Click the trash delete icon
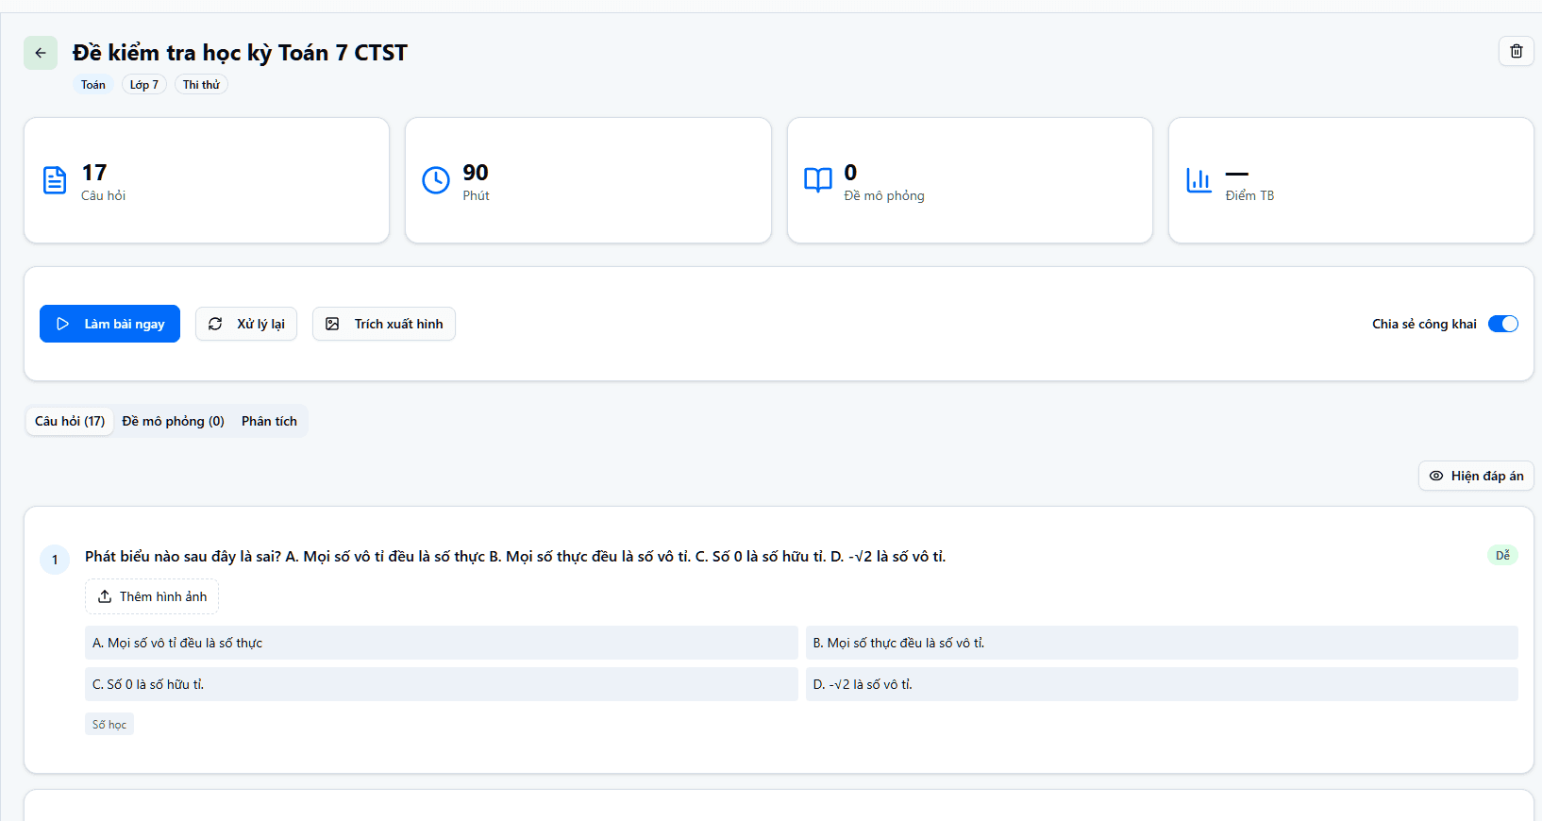Viewport: 1542px width, 821px height. click(x=1516, y=51)
